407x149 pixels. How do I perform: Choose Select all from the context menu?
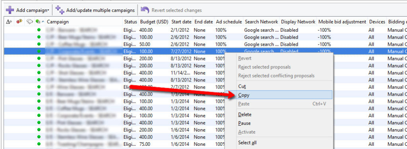pyautogui.click(x=279, y=143)
